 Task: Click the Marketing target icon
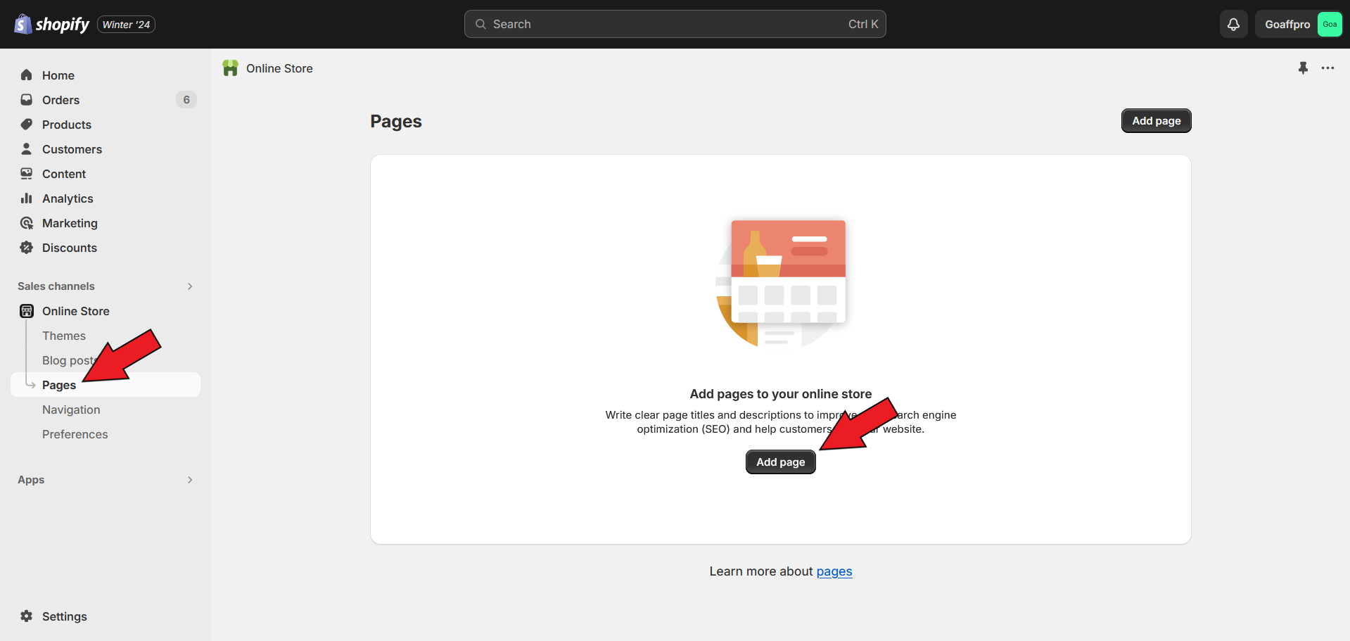pos(27,223)
